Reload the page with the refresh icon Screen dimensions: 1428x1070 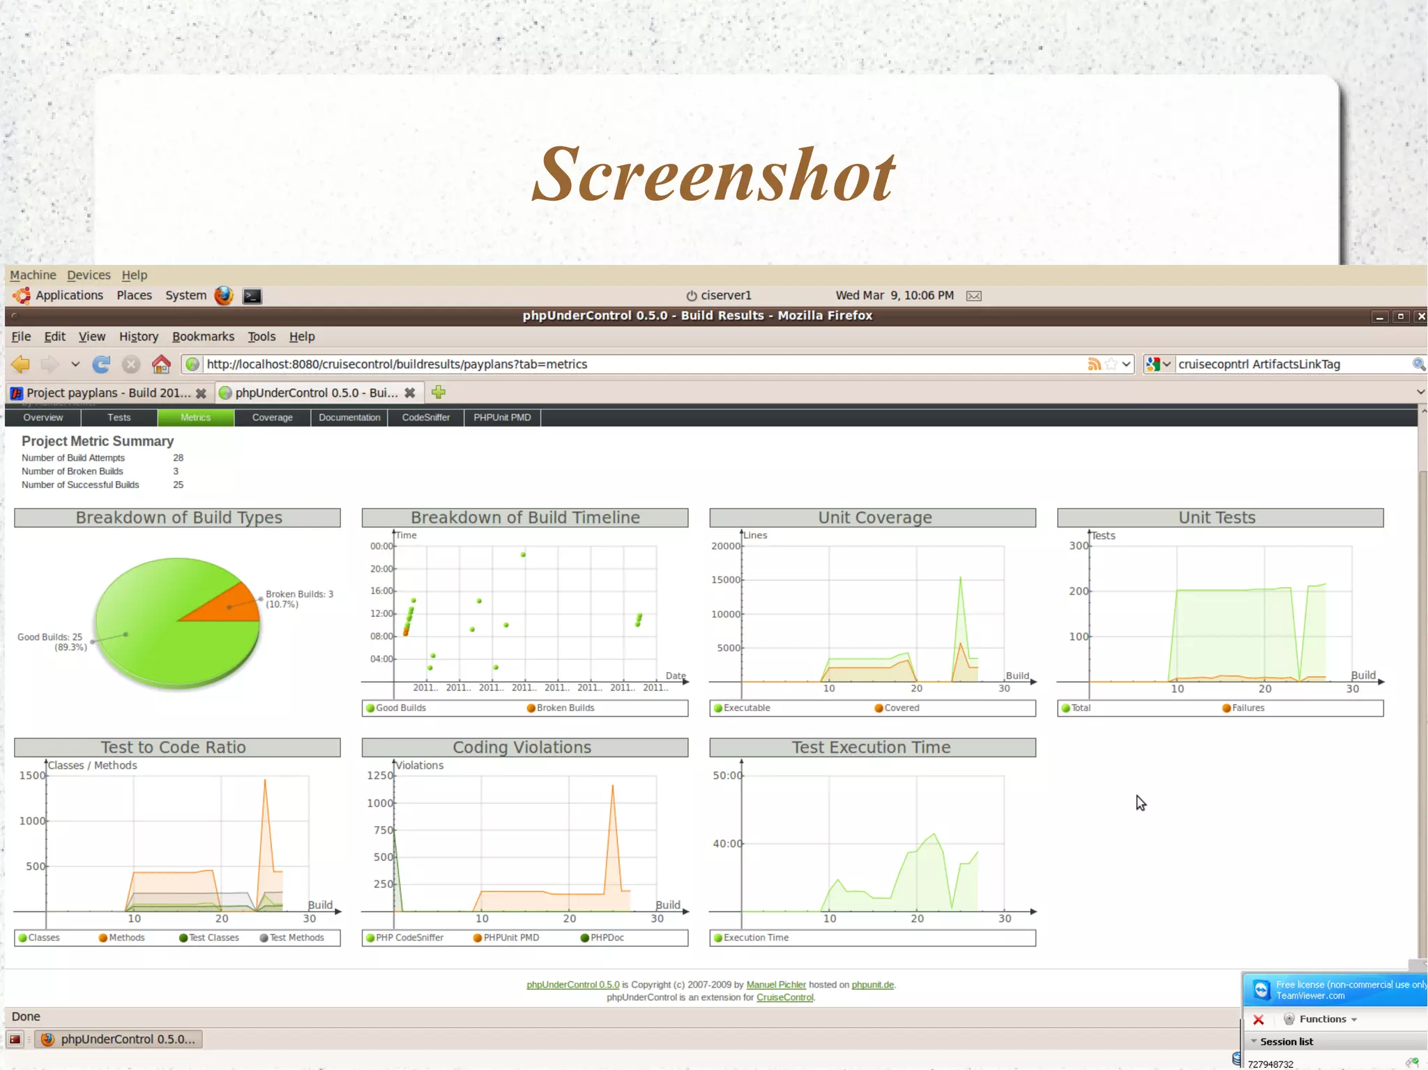coord(101,364)
